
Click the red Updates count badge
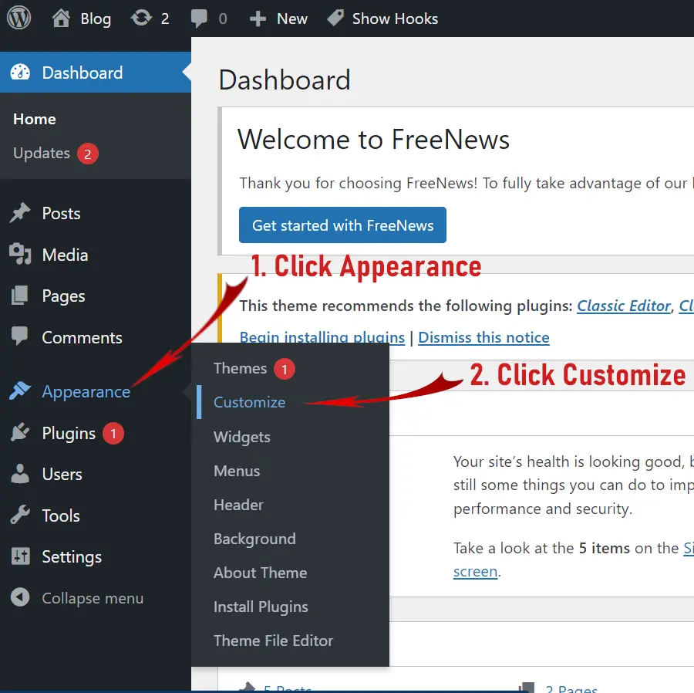pos(88,154)
